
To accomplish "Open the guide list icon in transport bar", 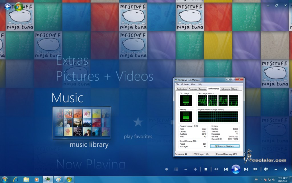I will pos(176,169).
